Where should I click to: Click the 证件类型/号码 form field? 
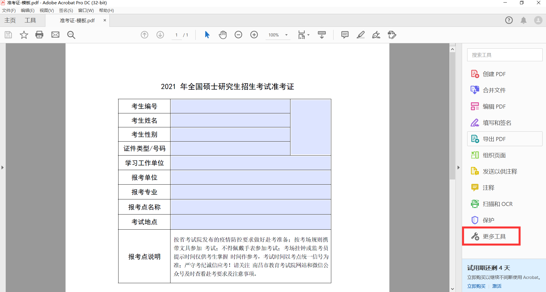230,148
